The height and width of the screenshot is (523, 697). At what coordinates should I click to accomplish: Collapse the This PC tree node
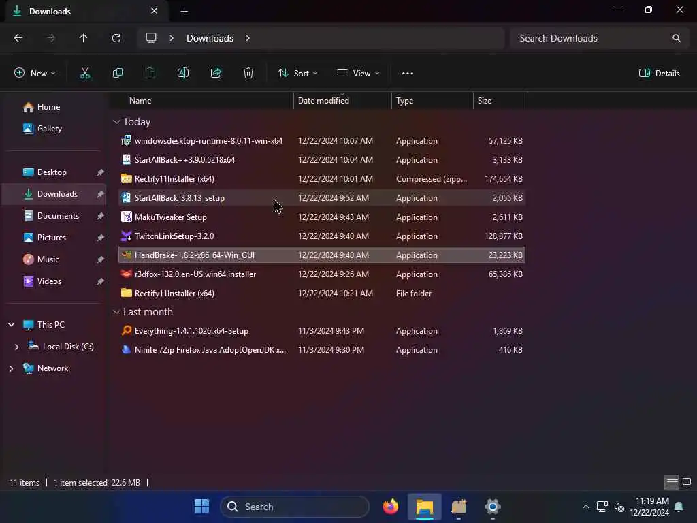11,325
